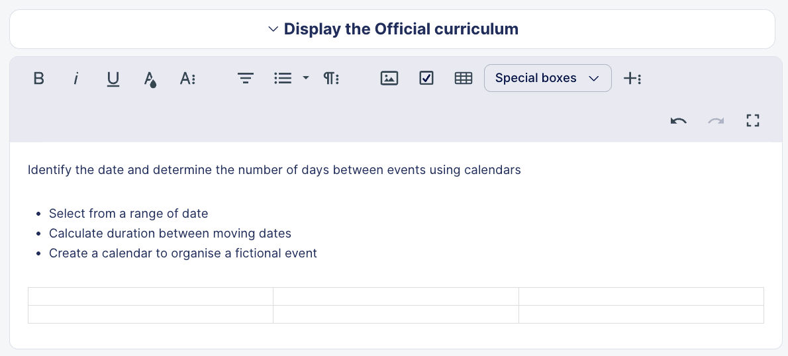
Task: Open the text color picker
Action: (150, 79)
